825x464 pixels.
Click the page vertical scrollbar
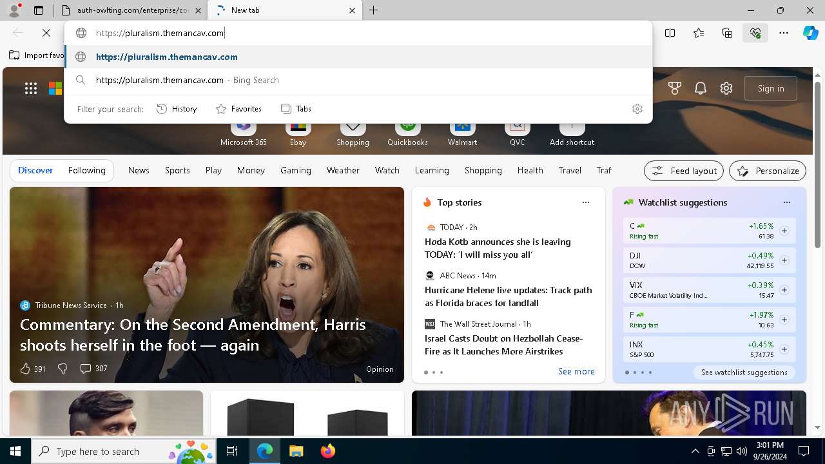[818, 164]
